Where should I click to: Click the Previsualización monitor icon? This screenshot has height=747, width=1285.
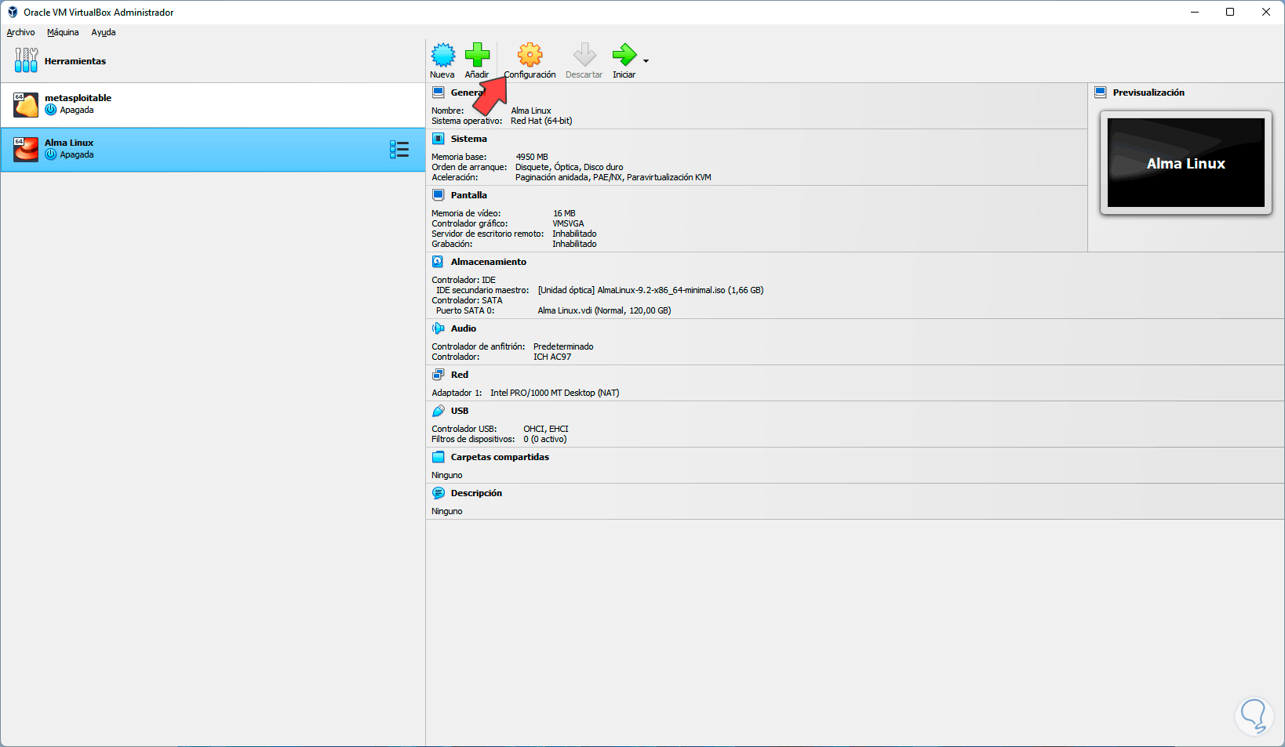(x=1101, y=92)
